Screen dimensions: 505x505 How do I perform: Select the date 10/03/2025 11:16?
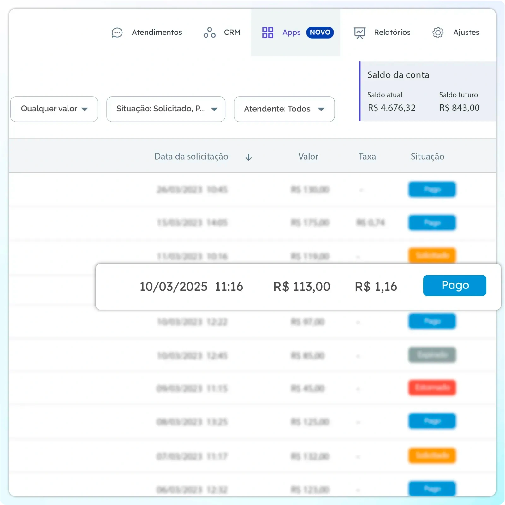click(x=191, y=287)
